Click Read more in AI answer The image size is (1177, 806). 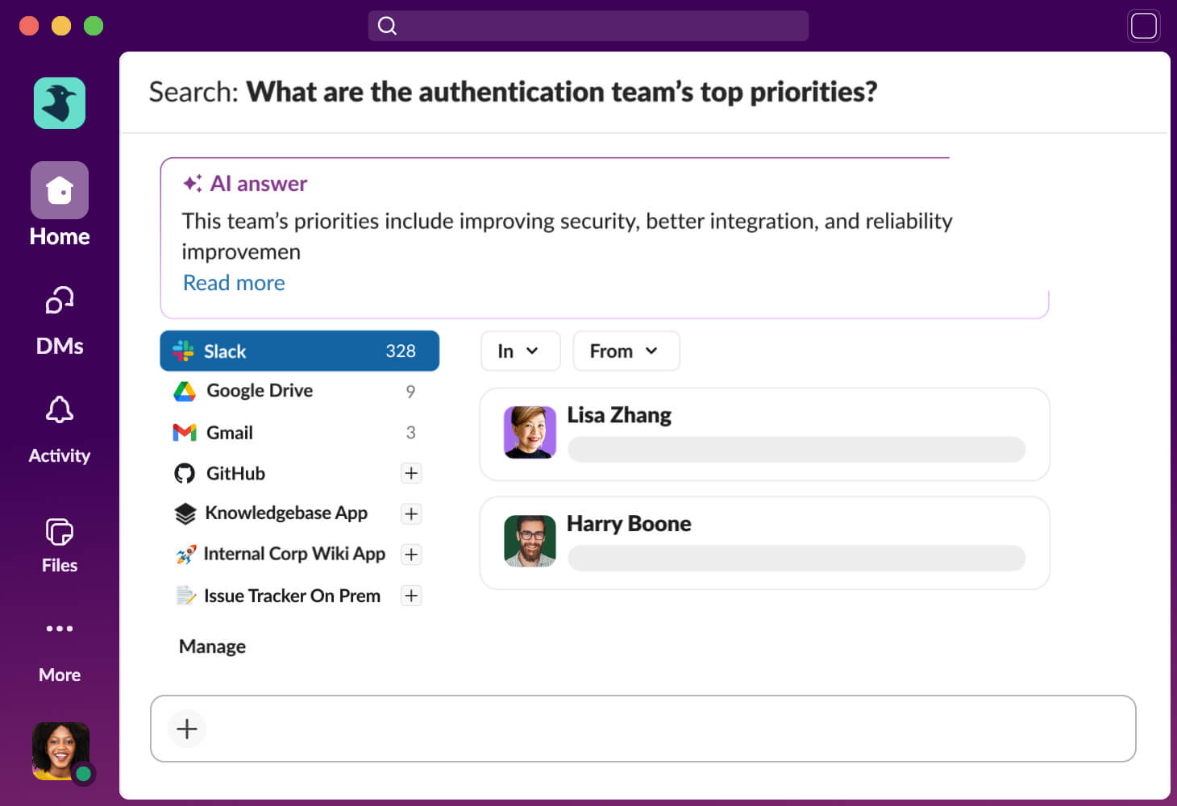pyautogui.click(x=234, y=283)
